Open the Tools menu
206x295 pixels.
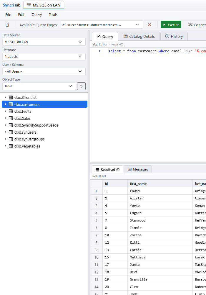(x=53, y=14)
